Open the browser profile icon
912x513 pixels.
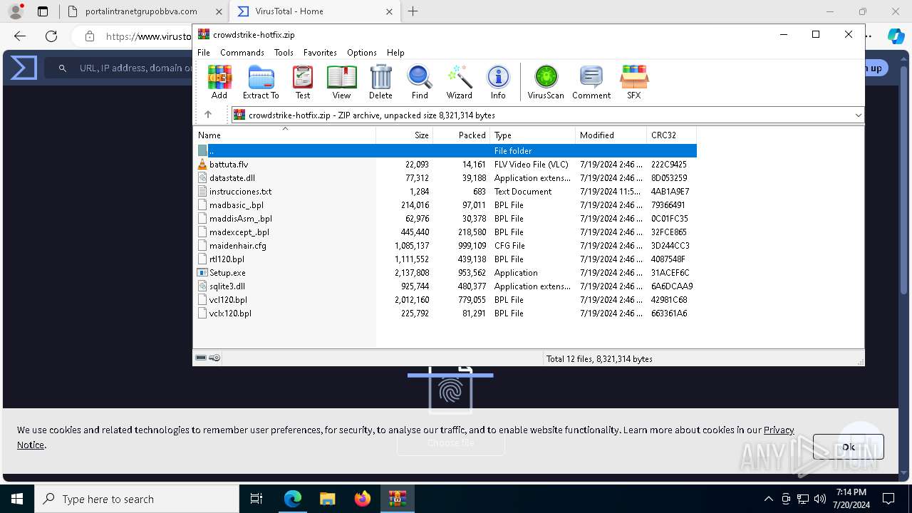point(15,11)
